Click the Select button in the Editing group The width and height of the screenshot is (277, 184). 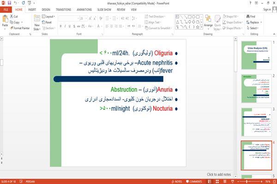[253, 28]
